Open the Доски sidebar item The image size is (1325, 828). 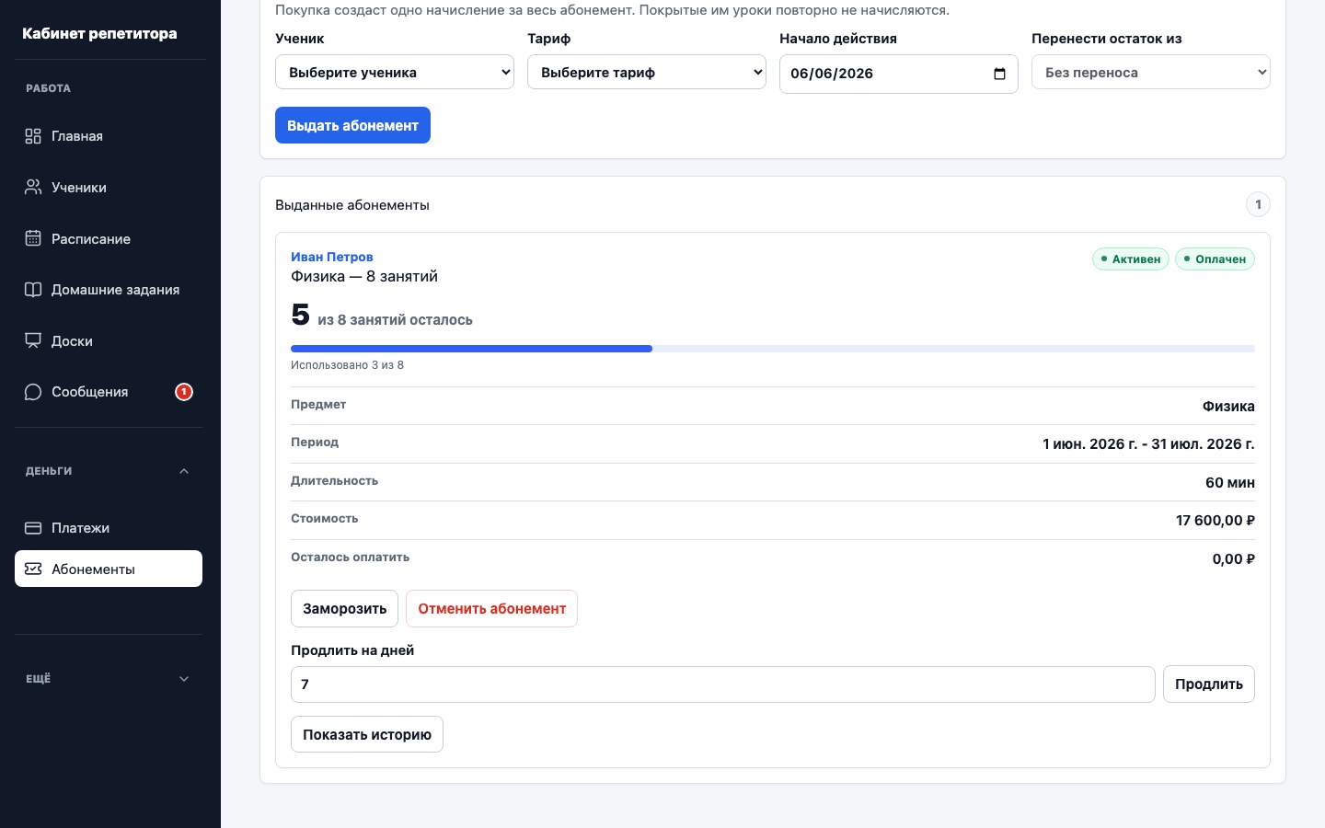109,341
